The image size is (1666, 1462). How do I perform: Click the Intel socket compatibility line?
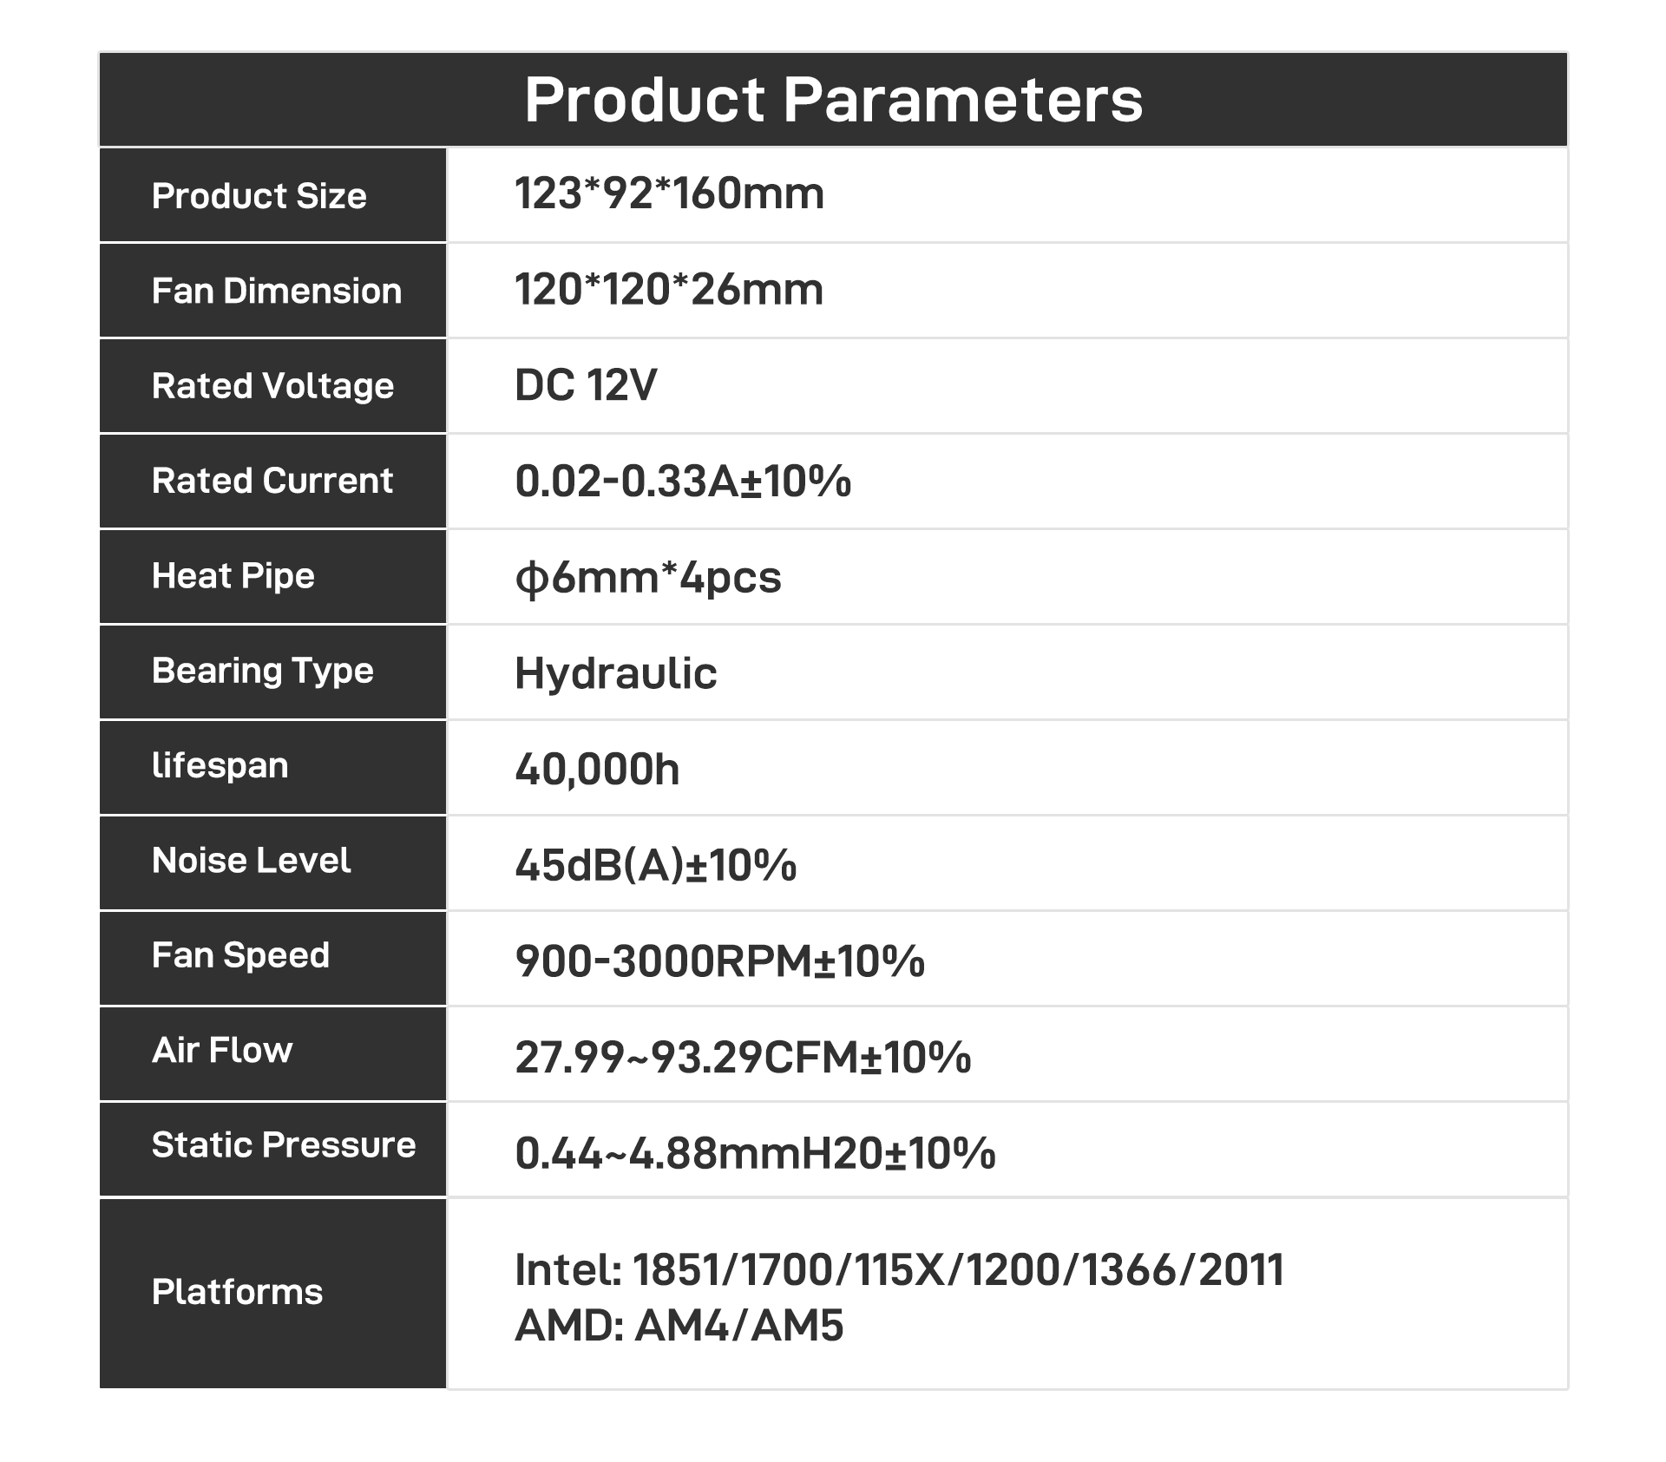(x=899, y=1270)
